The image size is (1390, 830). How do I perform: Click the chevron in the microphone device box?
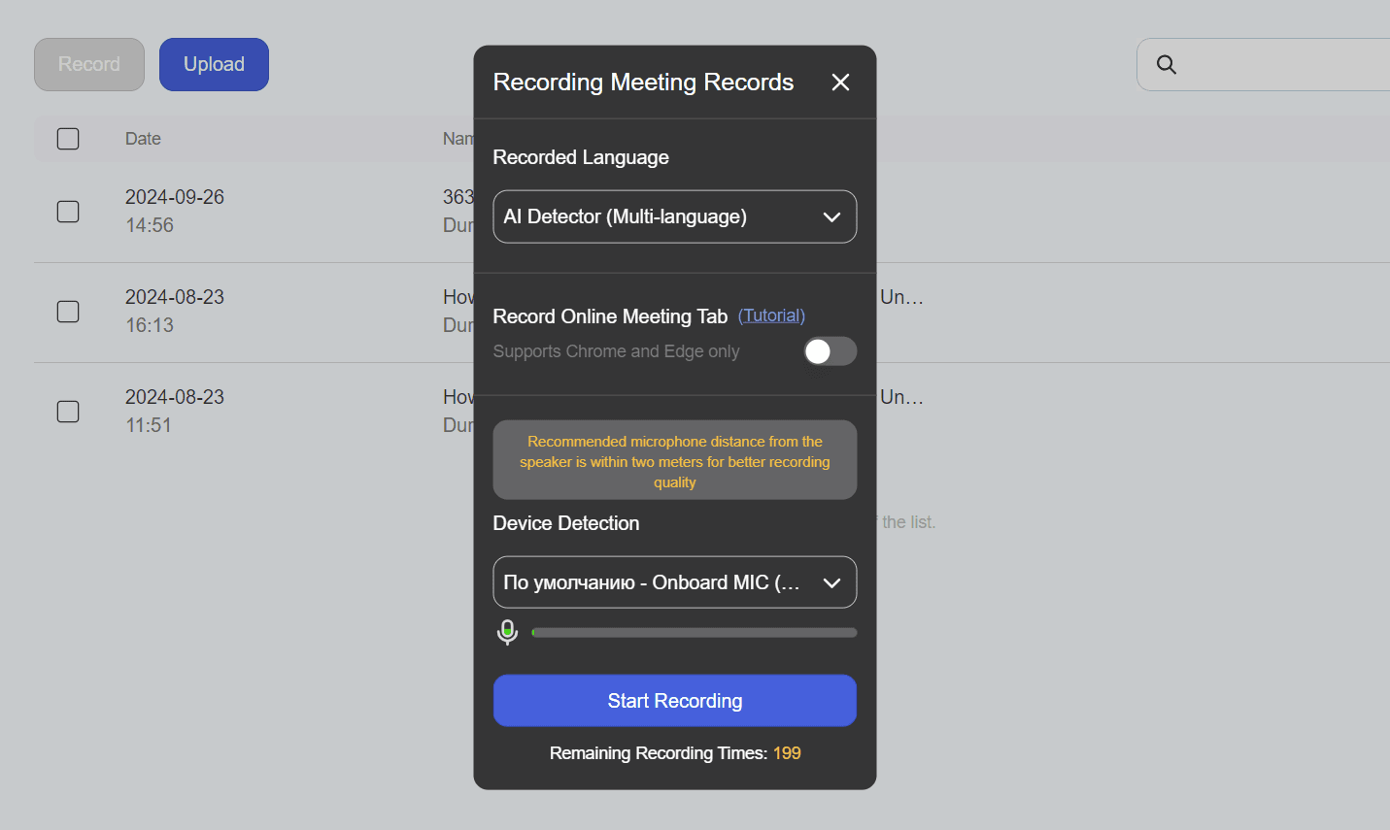tap(831, 583)
